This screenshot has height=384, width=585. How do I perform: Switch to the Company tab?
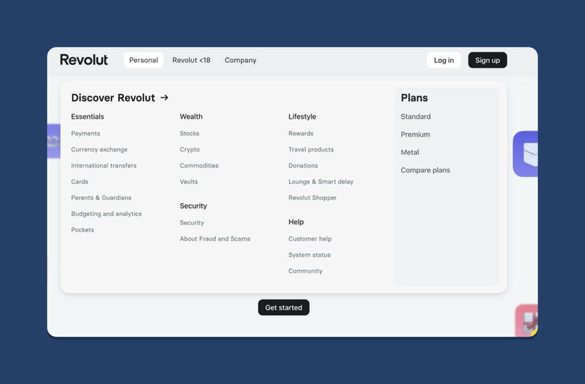point(241,60)
